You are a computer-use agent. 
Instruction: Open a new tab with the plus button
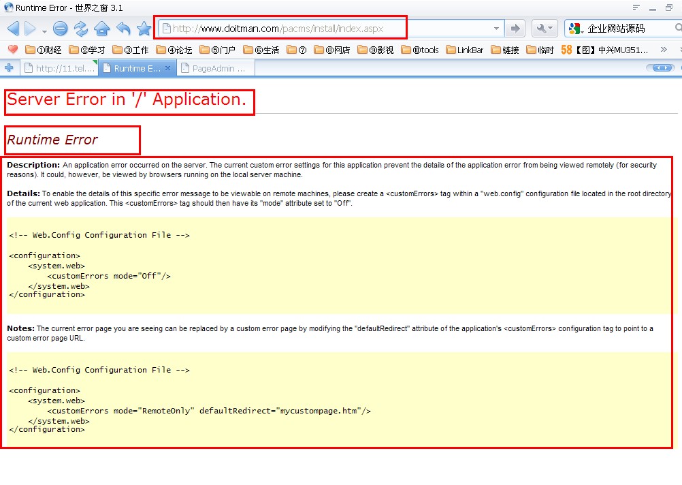(x=9, y=68)
